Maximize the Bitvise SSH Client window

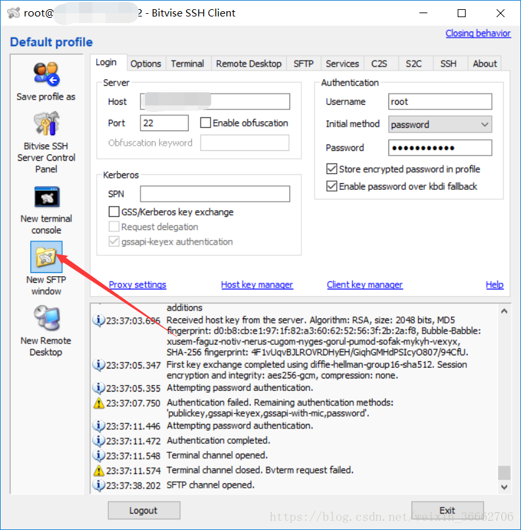462,13
